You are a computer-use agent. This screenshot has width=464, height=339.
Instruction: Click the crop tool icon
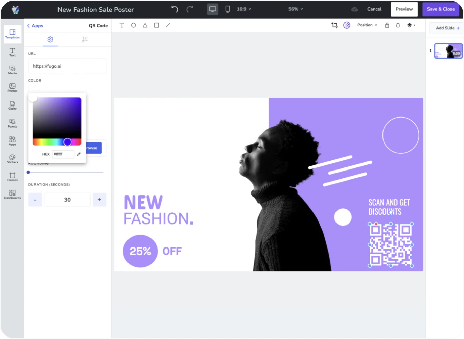(x=334, y=25)
